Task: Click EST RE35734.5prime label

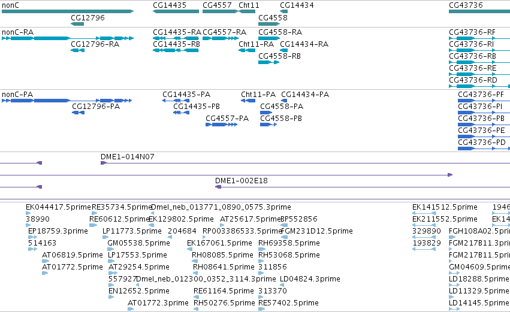Action: tap(122, 207)
